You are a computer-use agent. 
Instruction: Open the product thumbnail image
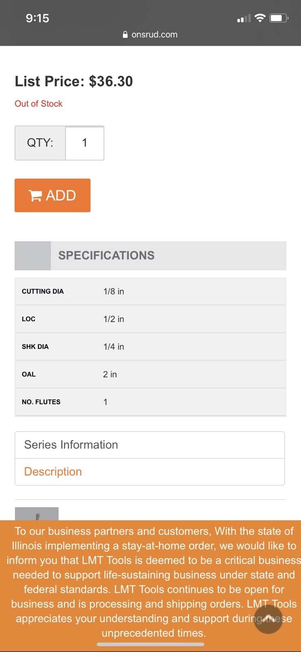[x=37, y=514]
